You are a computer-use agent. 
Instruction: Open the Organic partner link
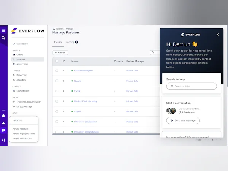(78, 111)
